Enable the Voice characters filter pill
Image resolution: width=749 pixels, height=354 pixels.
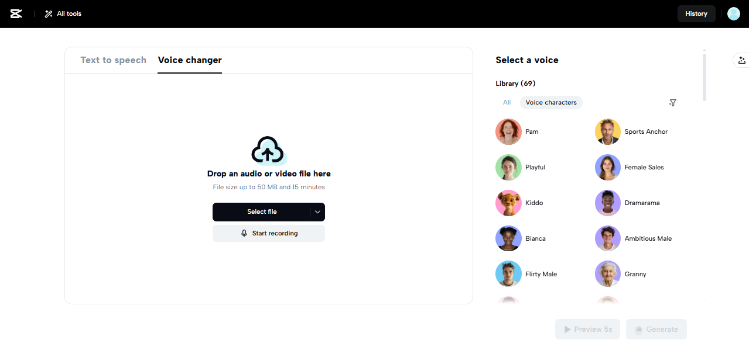click(550, 102)
